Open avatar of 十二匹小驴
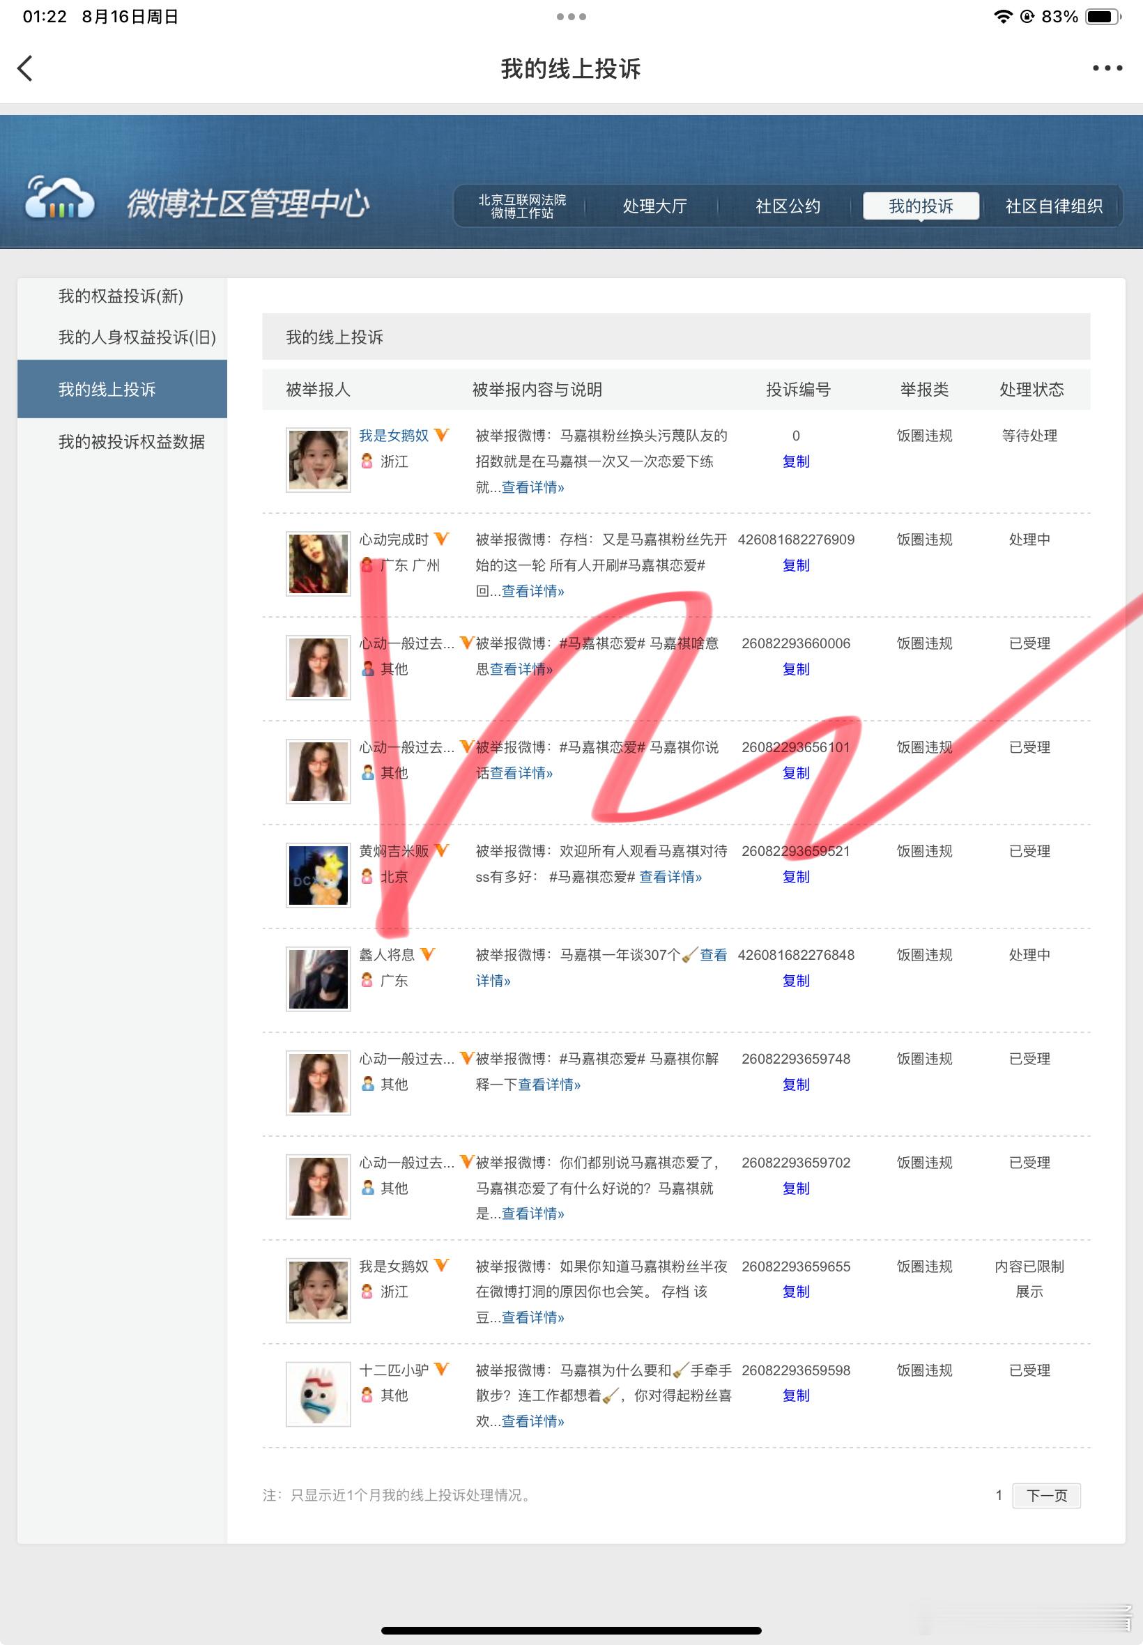 pyautogui.click(x=318, y=1394)
